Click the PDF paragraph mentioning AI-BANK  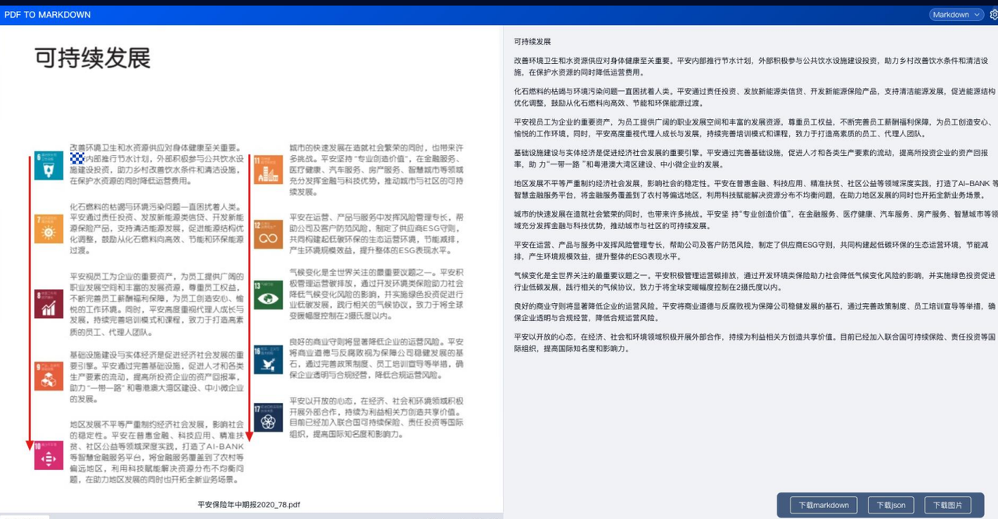click(x=157, y=452)
